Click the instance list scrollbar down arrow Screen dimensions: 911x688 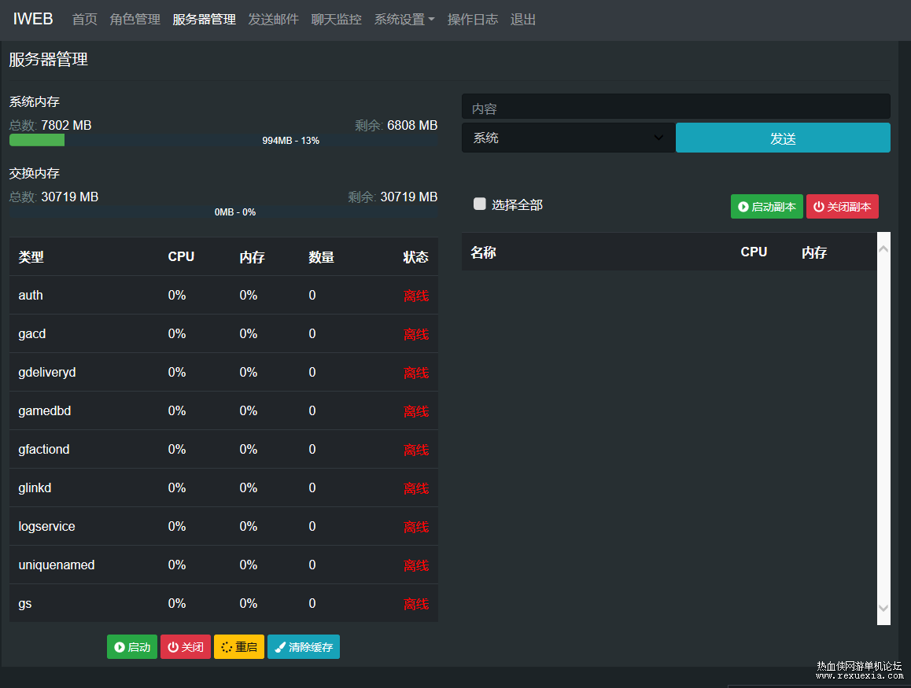click(x=883, y=608)
